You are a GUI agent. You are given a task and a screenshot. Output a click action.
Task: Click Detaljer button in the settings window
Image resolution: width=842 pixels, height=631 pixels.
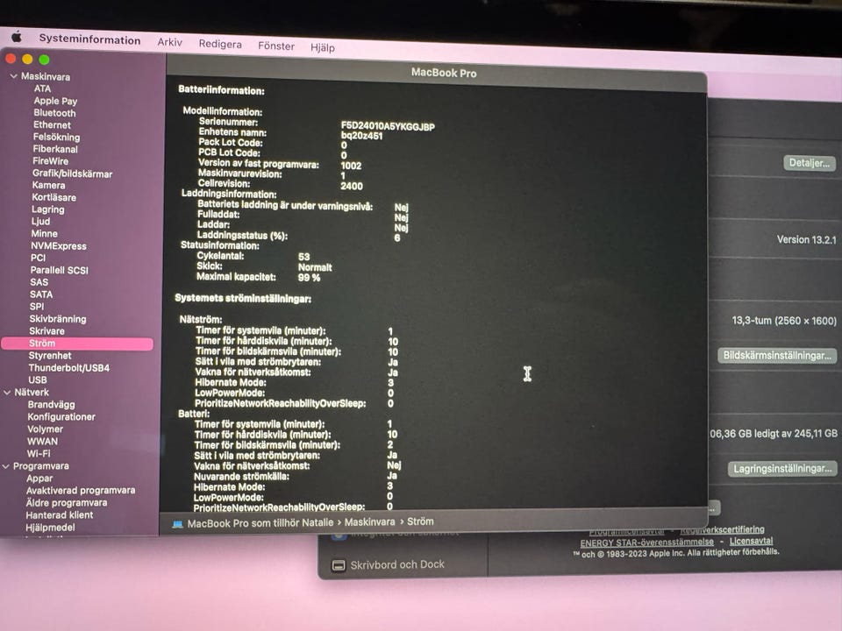tap(810, 163)
